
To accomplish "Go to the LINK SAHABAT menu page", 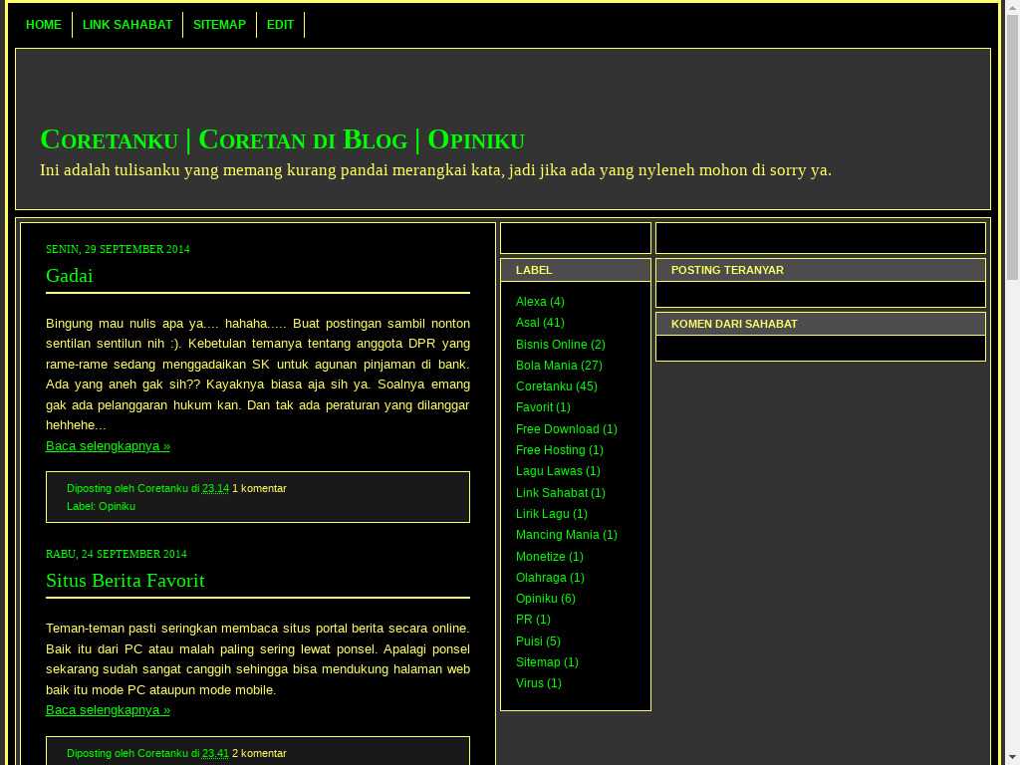I will tap(127, 25).
